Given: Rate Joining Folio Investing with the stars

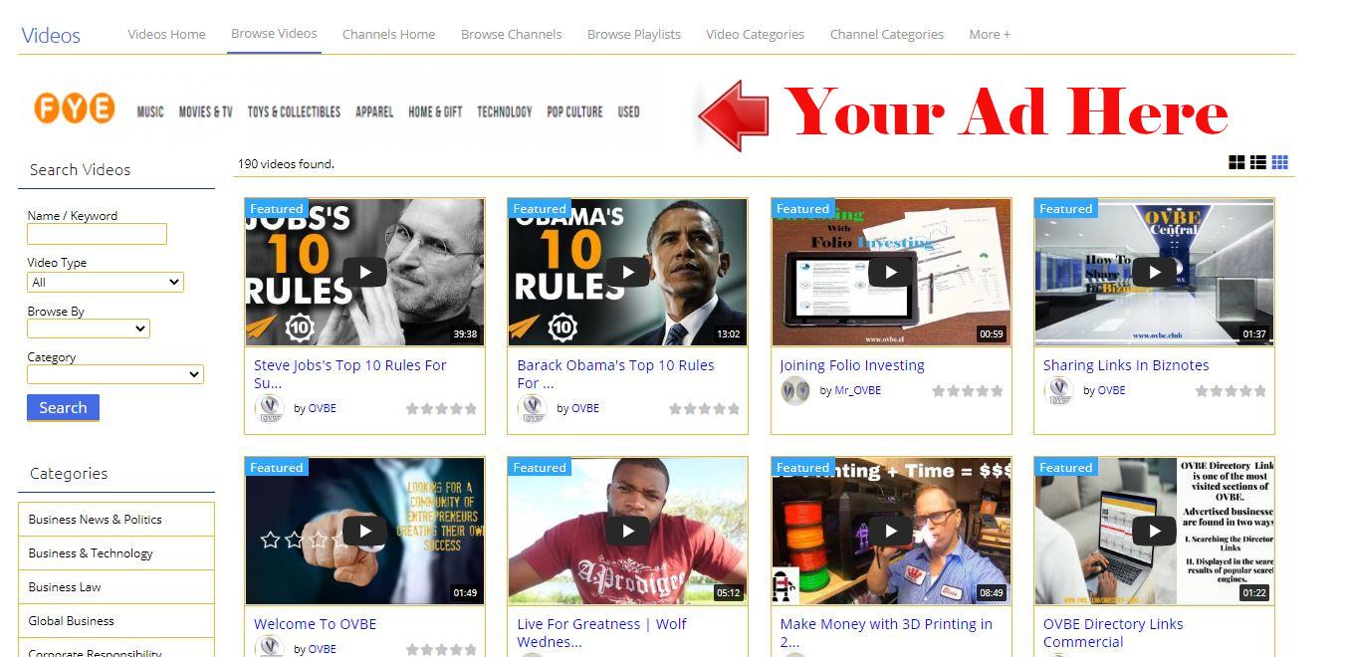Looking at the screenshot, I should pyautogui.click(x=968, y=391).
